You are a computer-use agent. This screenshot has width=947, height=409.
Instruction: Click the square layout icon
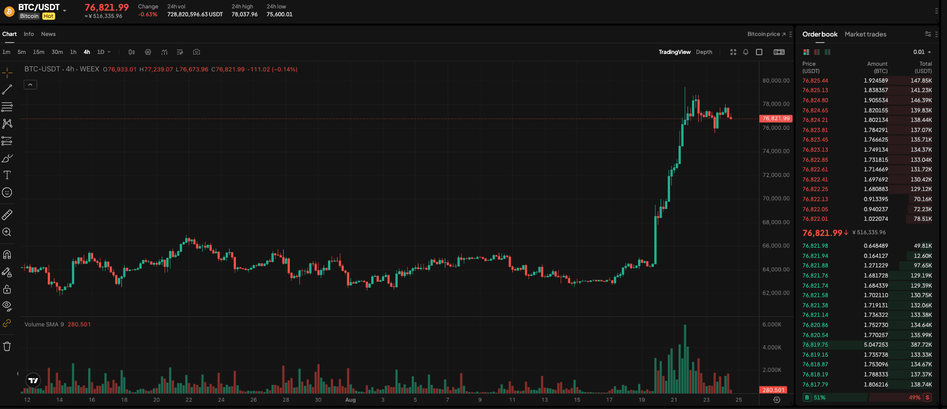point(759,52)
